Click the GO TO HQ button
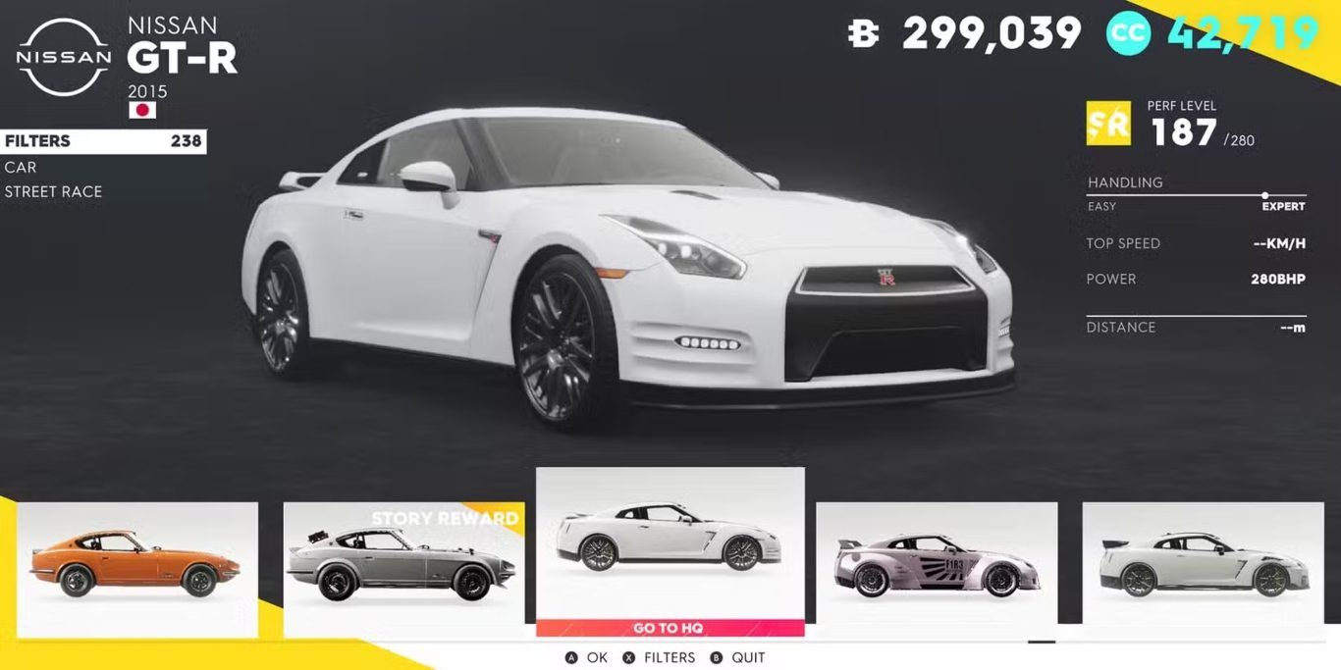The width and height of the screenshot is (1341, 670). click(x=670, y=628)
